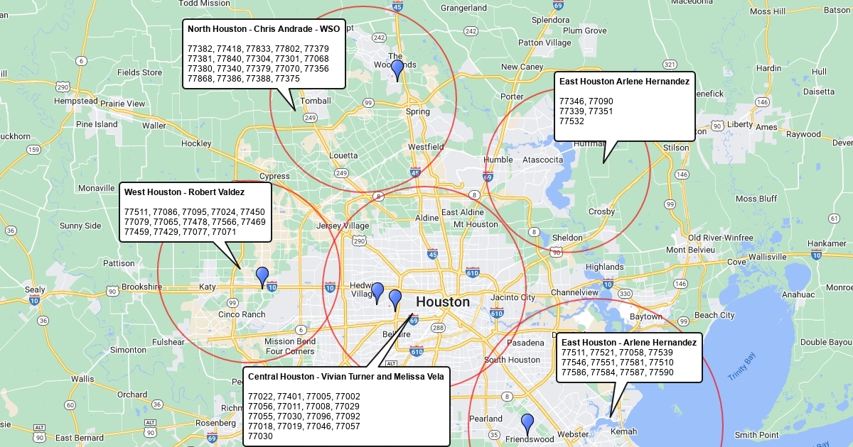Open the North Houston Chris Andrade callout
The height and width of the screenshot is (447, 853).
point(264,54)
